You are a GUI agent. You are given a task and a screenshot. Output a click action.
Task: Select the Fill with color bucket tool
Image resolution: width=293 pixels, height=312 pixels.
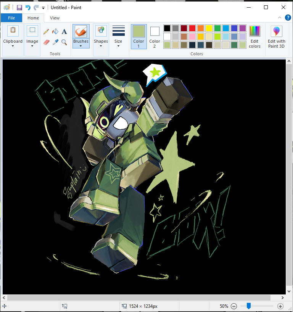[x=55, y=31]
